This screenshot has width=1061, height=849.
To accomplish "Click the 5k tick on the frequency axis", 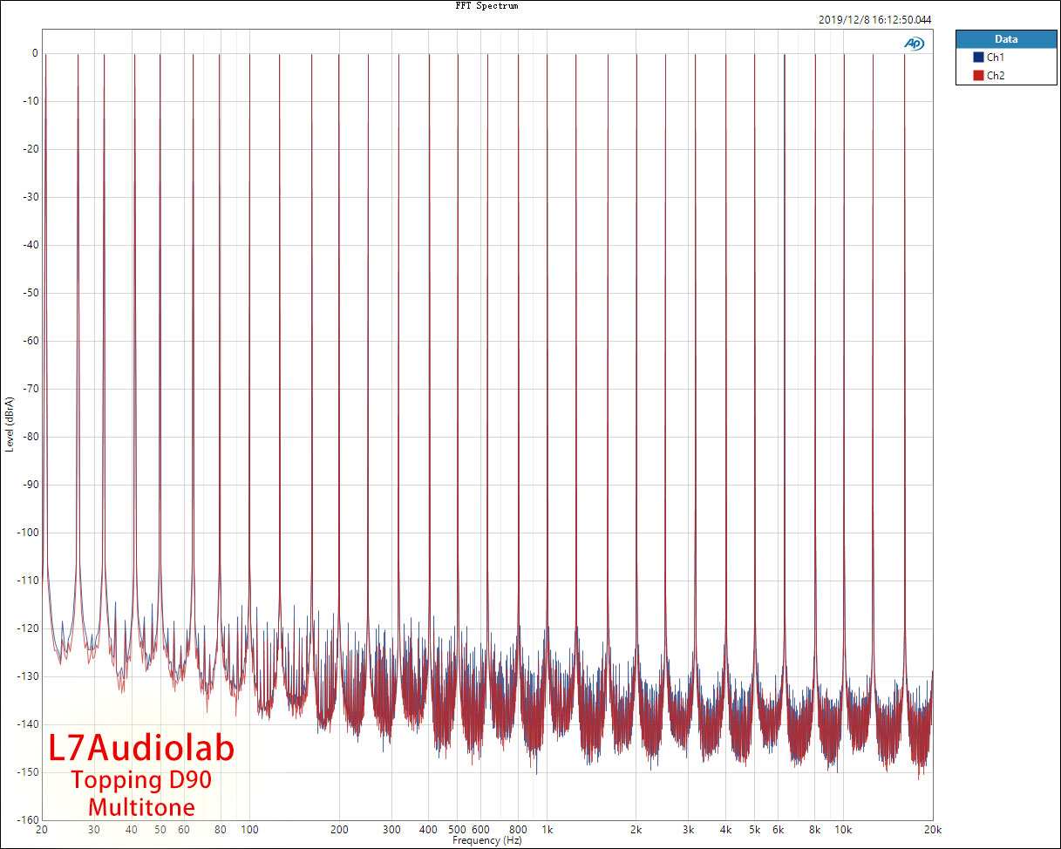I will pyautogui.click(x=754, y=830).
